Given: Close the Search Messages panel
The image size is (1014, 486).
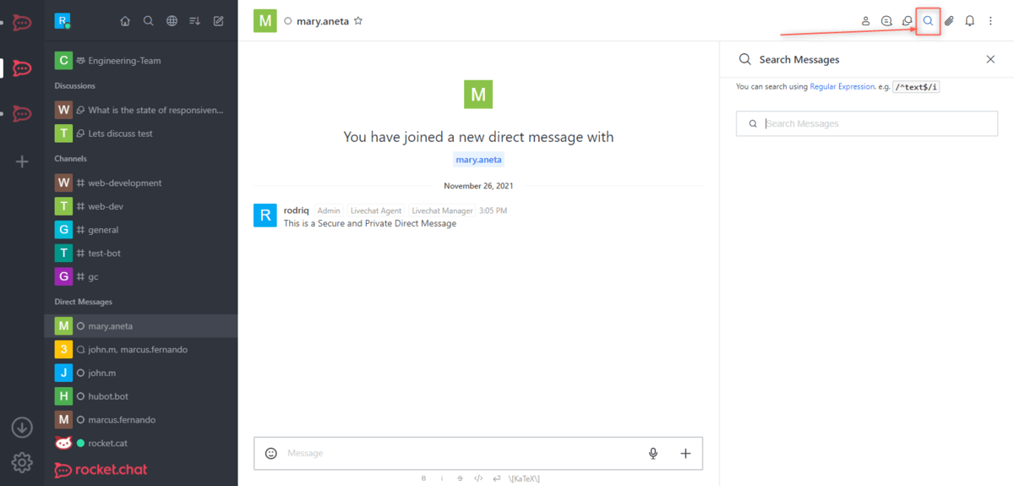Looking at the screenshot, I should pos(990,59).
